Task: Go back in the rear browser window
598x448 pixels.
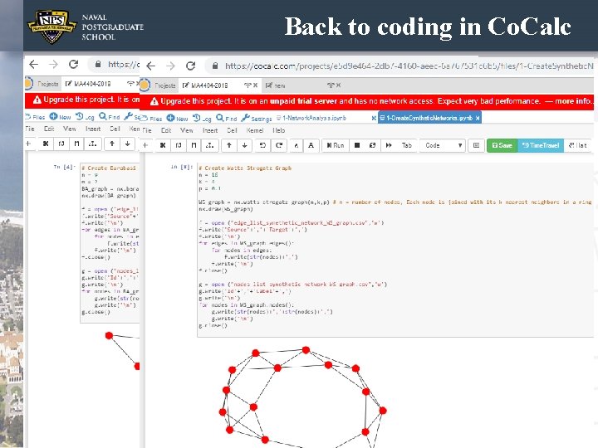Action: click(33, 65)
